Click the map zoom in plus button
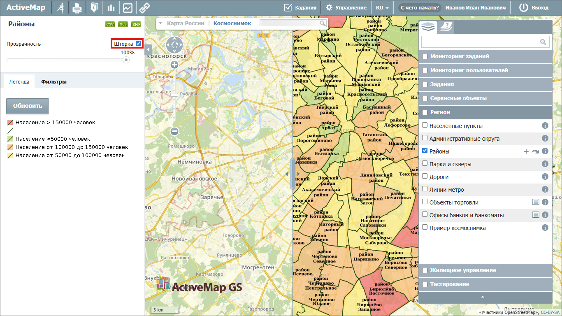Viewport: 562px width, 316px height. [x=174, y=65]
